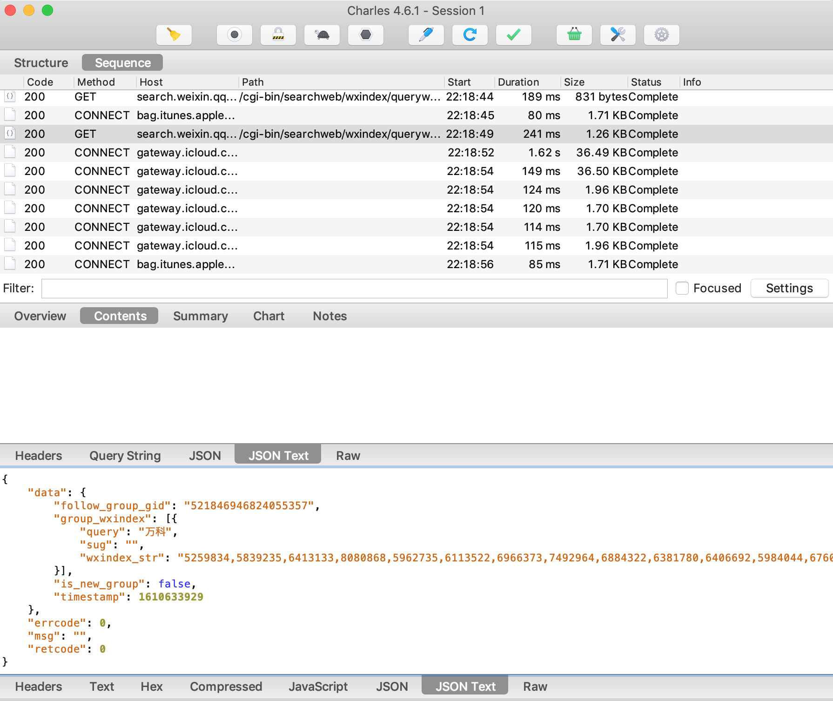Switch response view to Hex tab
This screenshot has height=701, width=833.
[x=151, y=687]
